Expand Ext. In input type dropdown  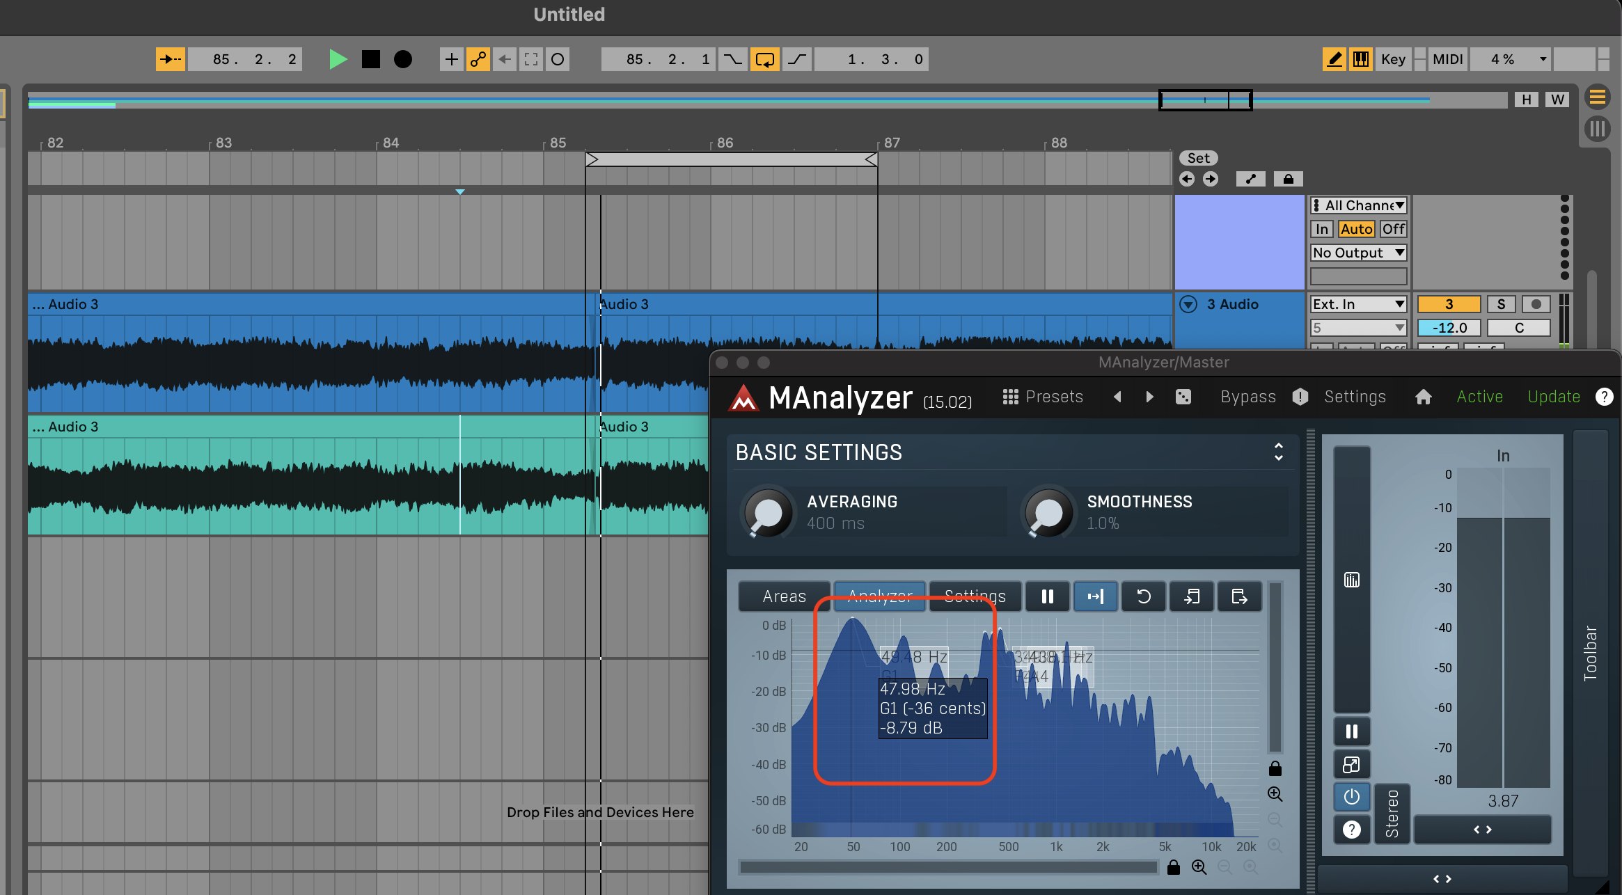coord(1358,304)
